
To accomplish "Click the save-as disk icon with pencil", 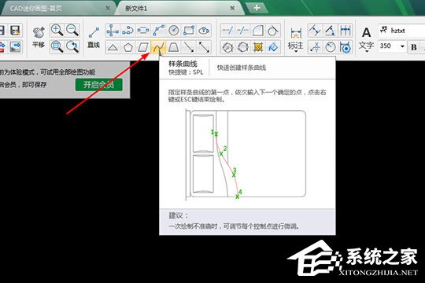I will [x=15, y=30].
